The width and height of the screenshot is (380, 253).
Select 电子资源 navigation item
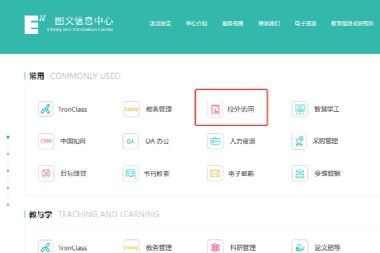click(x=306, y=23)
